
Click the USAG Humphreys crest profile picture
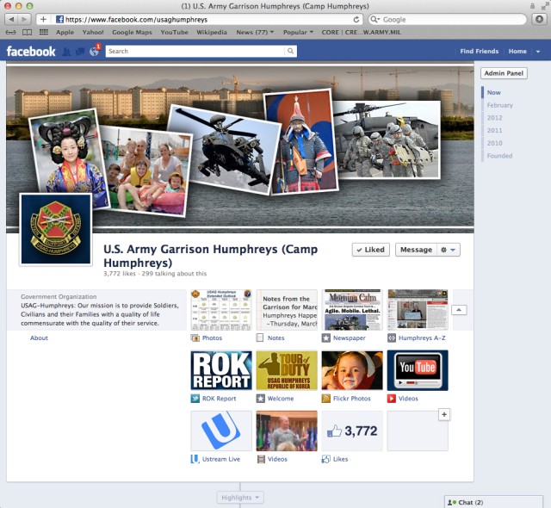[56, 229]
